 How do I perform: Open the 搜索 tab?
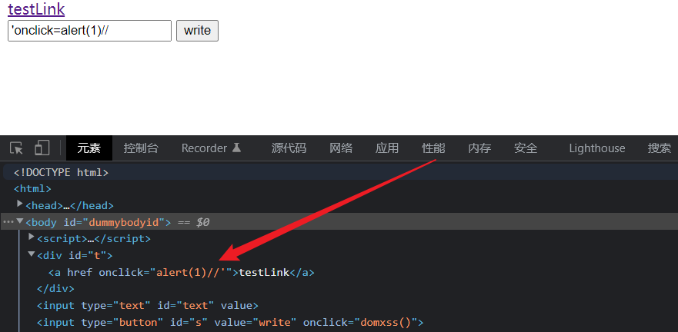pyautogui.click(x=660, y=148)
